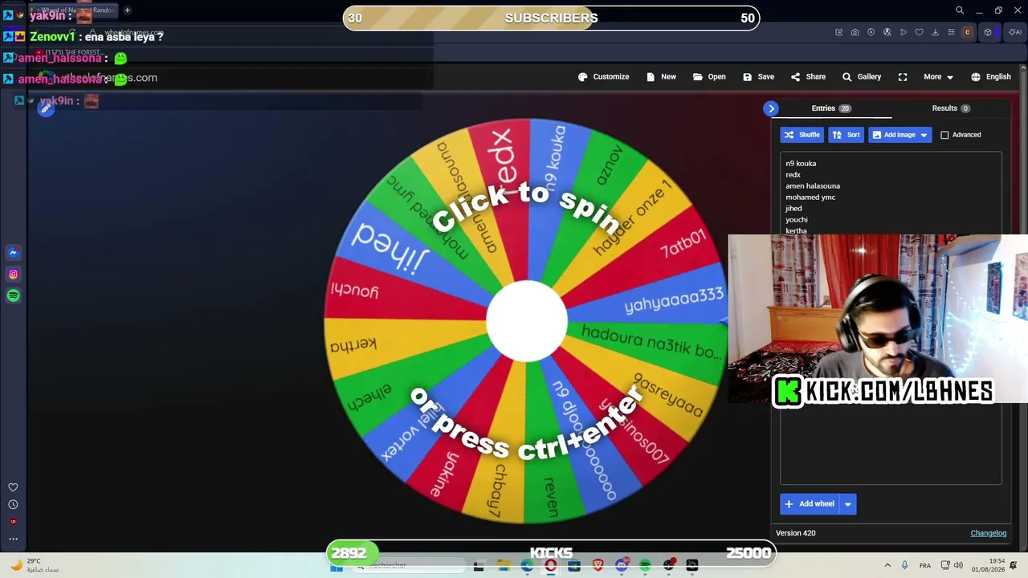Click the browser search tabs magnifier icon
This screenshot has height=578, width=1028.
960,10
